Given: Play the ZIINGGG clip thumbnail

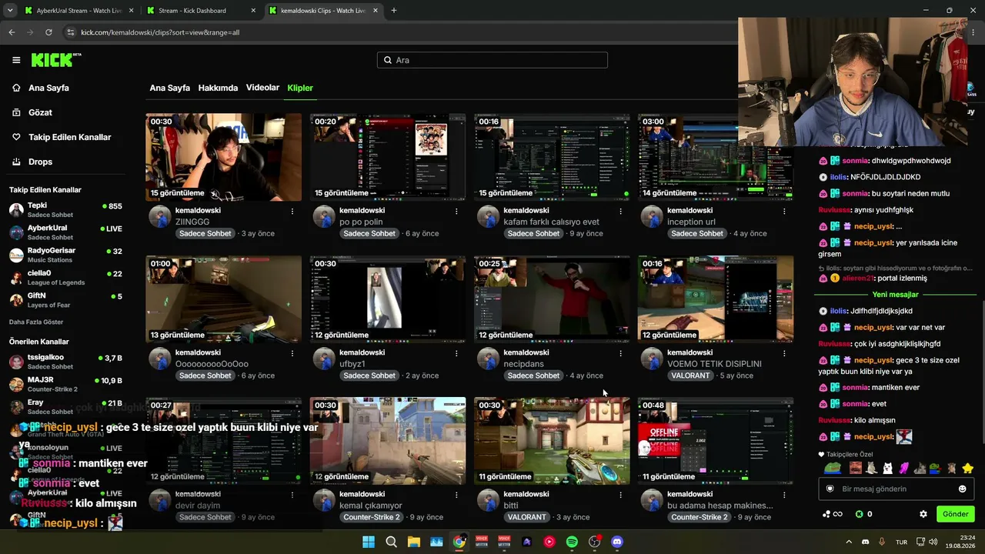Looking at the screenshot, I should [224, 157].
